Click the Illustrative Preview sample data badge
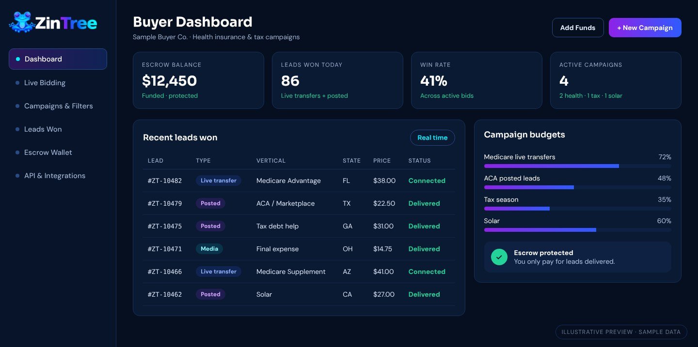 pyautogui.click(x=621, y=332)
